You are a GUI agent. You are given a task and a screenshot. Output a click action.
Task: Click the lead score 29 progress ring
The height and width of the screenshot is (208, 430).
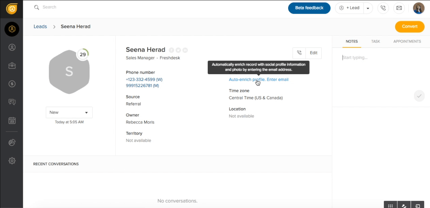click(83, 54)
